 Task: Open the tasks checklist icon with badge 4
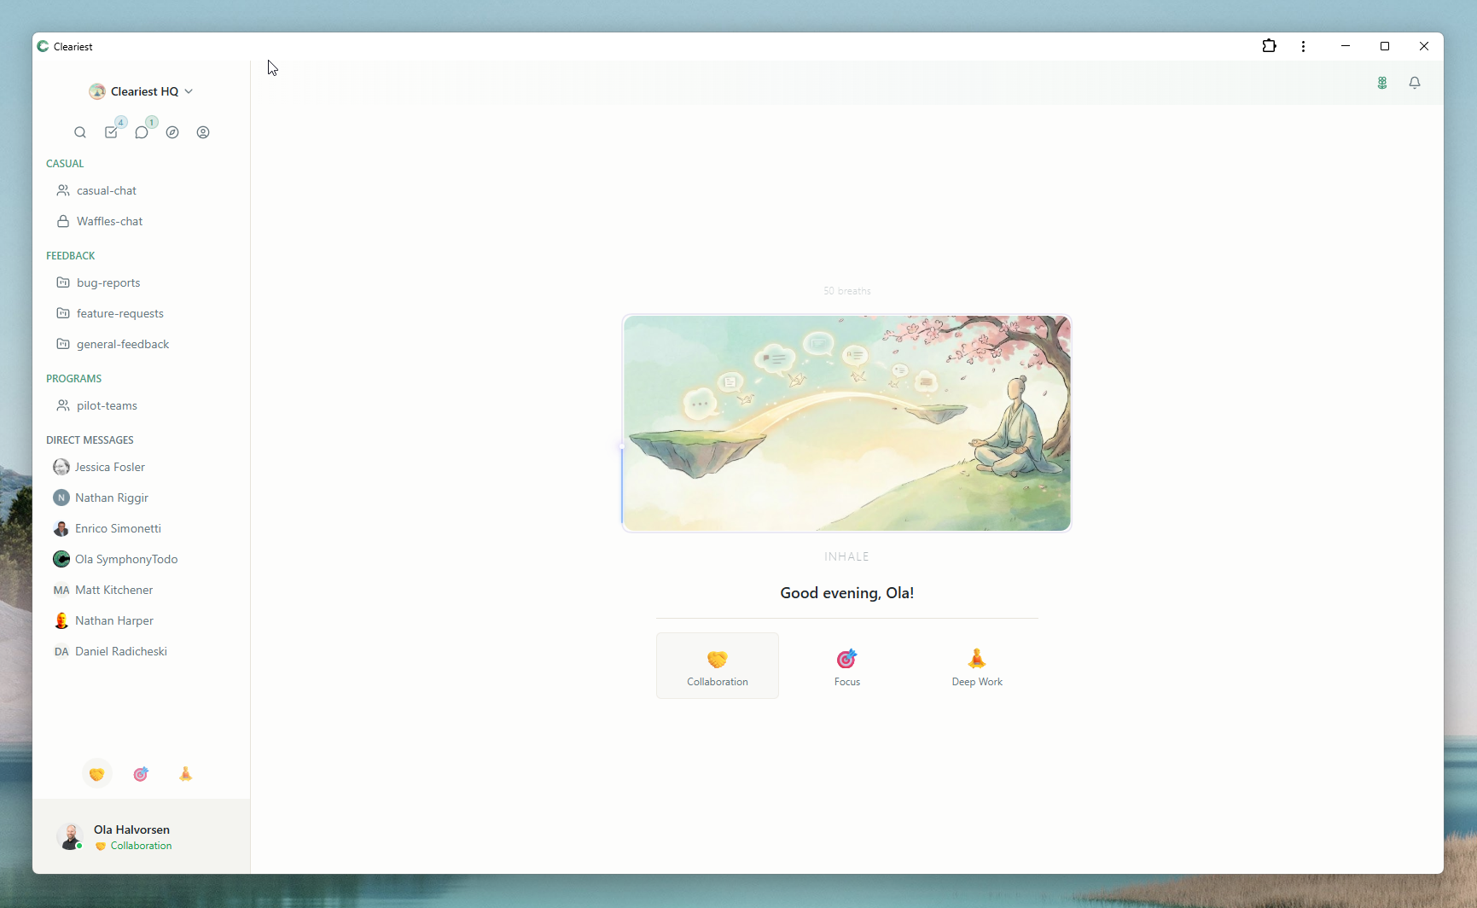(111, 132)
